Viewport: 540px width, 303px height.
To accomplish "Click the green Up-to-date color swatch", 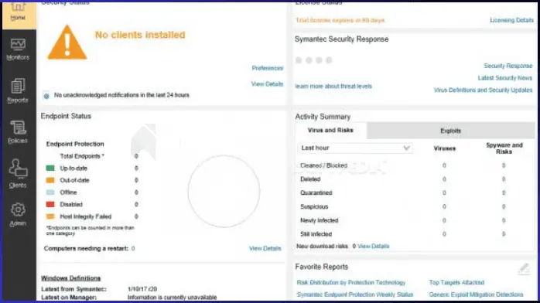I will coord(50,169).
